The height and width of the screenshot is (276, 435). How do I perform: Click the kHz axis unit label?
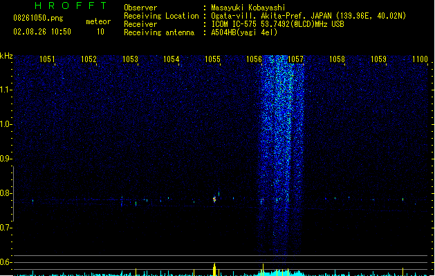pos(6,56)
